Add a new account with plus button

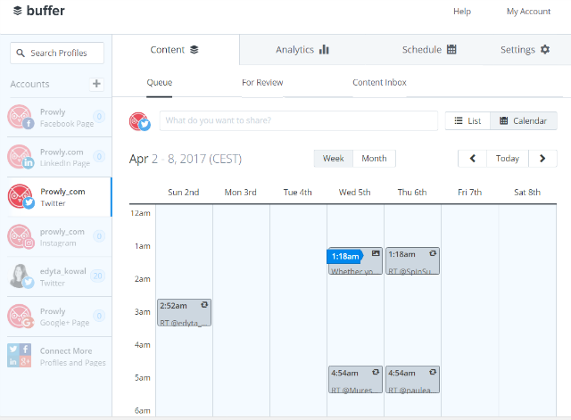[96, 84]
